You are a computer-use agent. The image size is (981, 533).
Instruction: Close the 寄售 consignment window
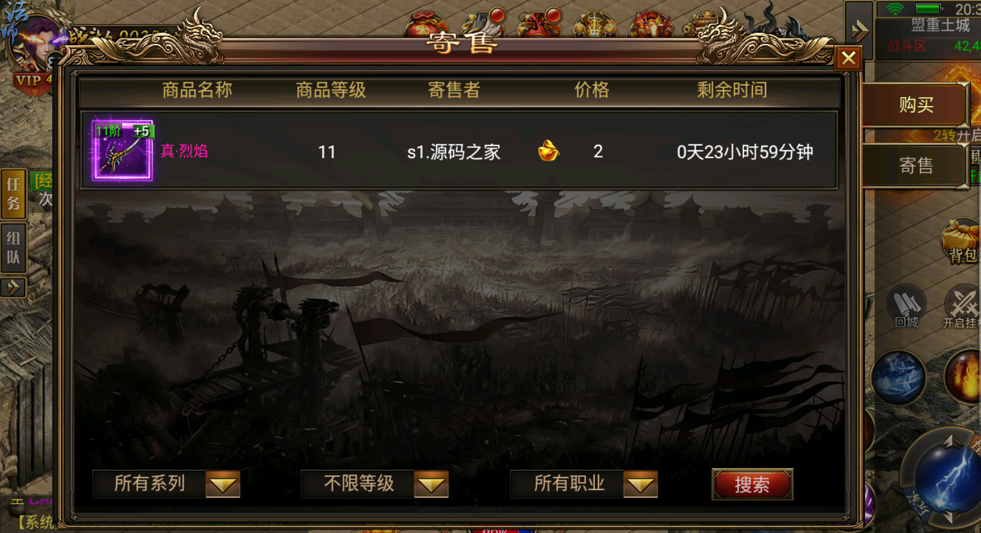click(848, 59)
